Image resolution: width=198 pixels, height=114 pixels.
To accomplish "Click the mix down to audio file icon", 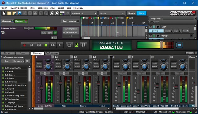I will (x=35, y=13).
